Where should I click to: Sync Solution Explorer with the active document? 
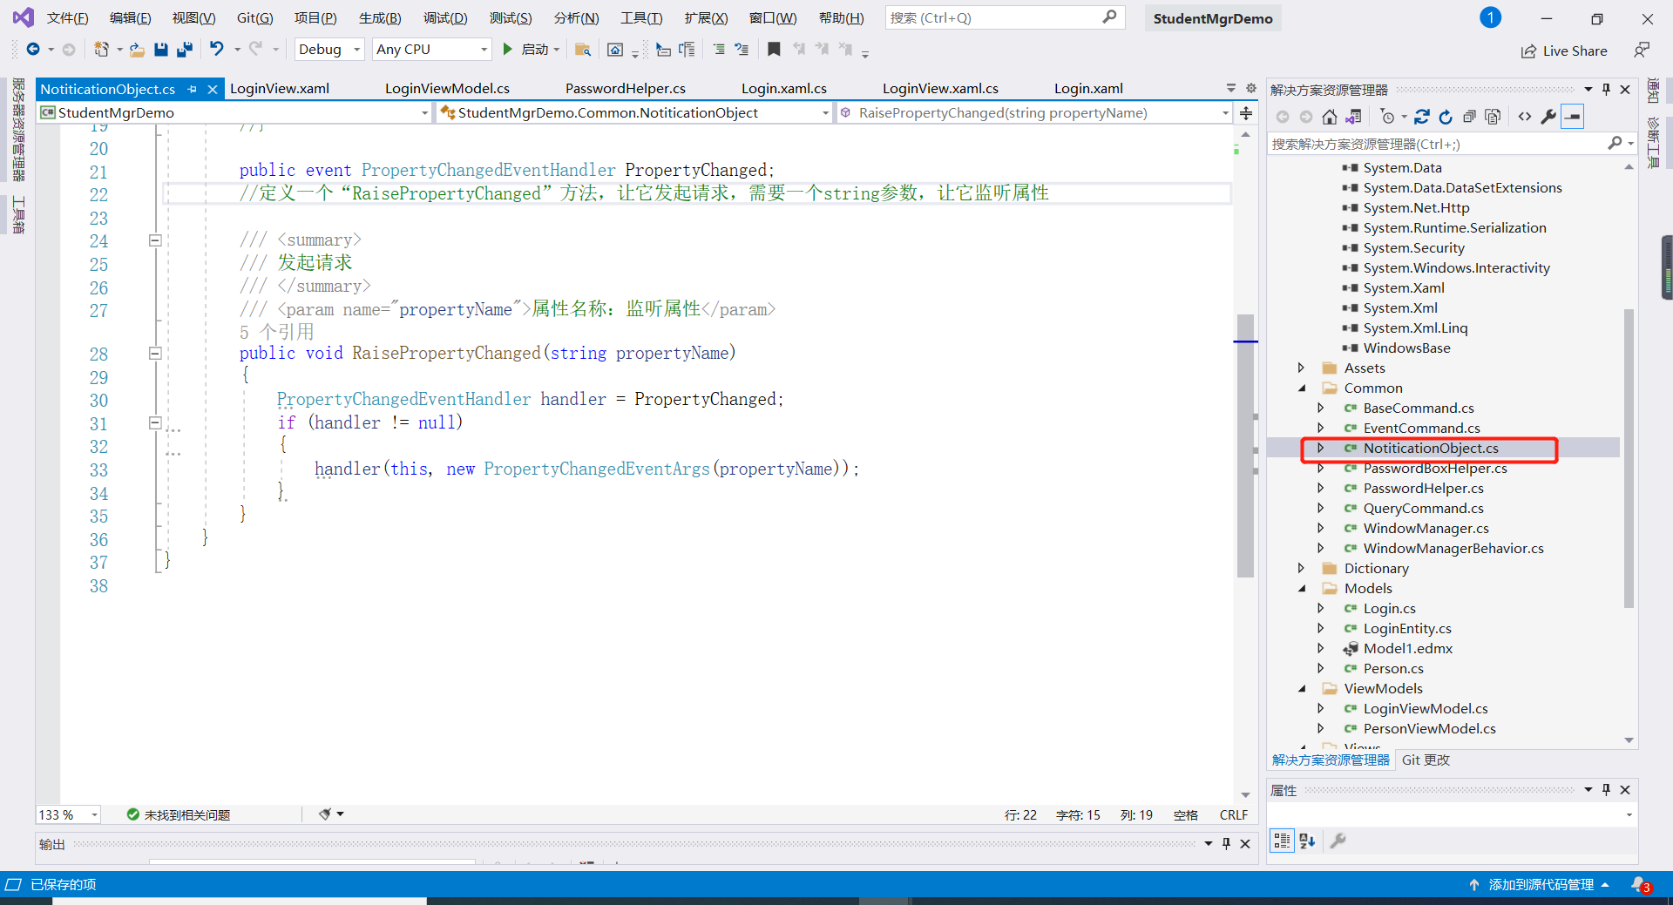click(x=1423, y=116)
